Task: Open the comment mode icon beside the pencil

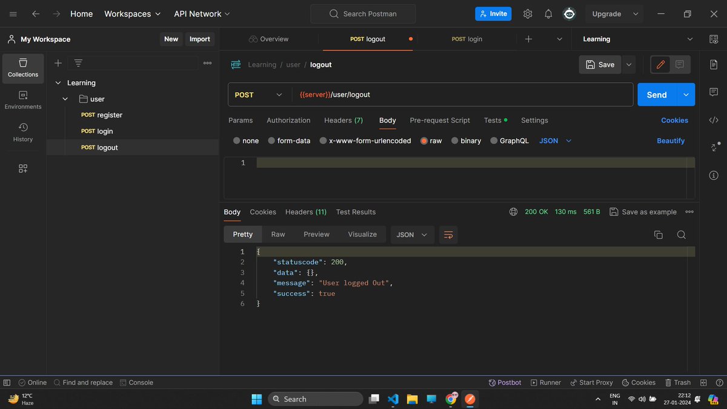Action: (680, 64)
